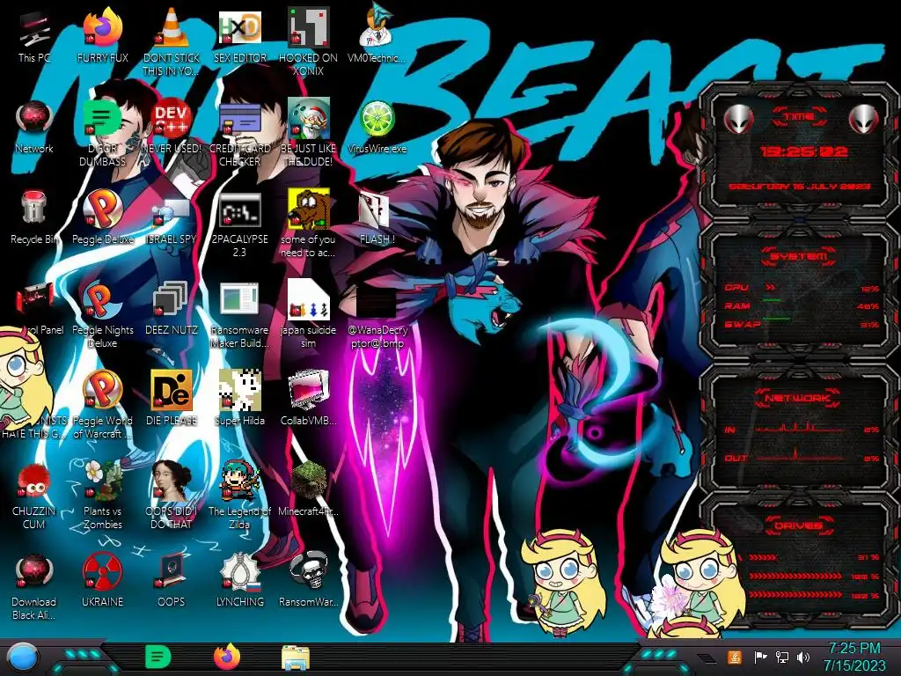Open the CREDIT CARD CHECKER icon
The height and width of the screenshot is (676, 901).
240,133
